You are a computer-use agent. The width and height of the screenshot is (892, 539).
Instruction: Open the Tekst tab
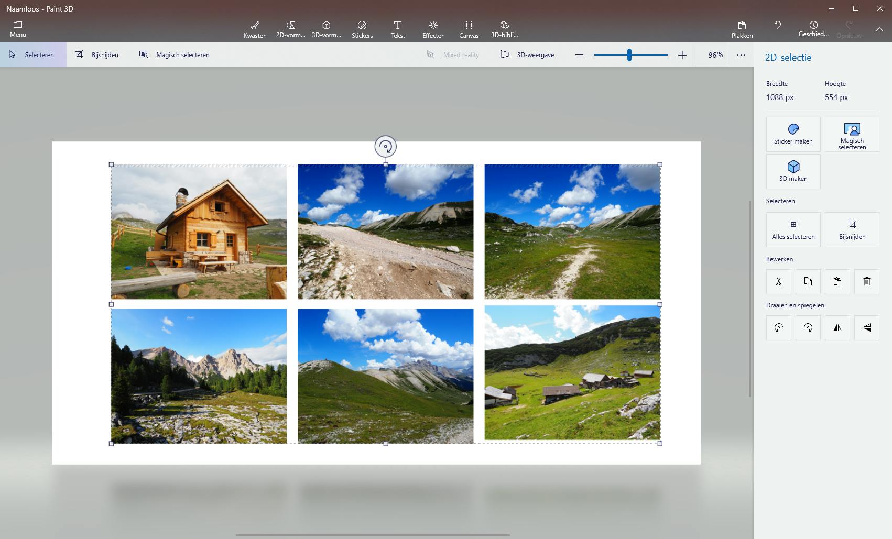pos(397,29)
